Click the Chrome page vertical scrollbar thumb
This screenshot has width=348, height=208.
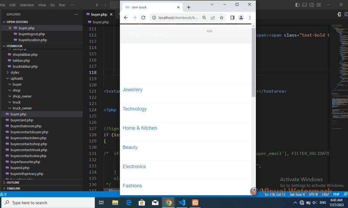coord(254,62)
